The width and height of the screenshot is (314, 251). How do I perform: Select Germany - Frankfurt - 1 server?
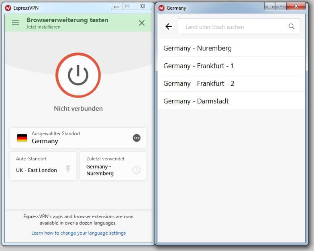pos(232,66)
